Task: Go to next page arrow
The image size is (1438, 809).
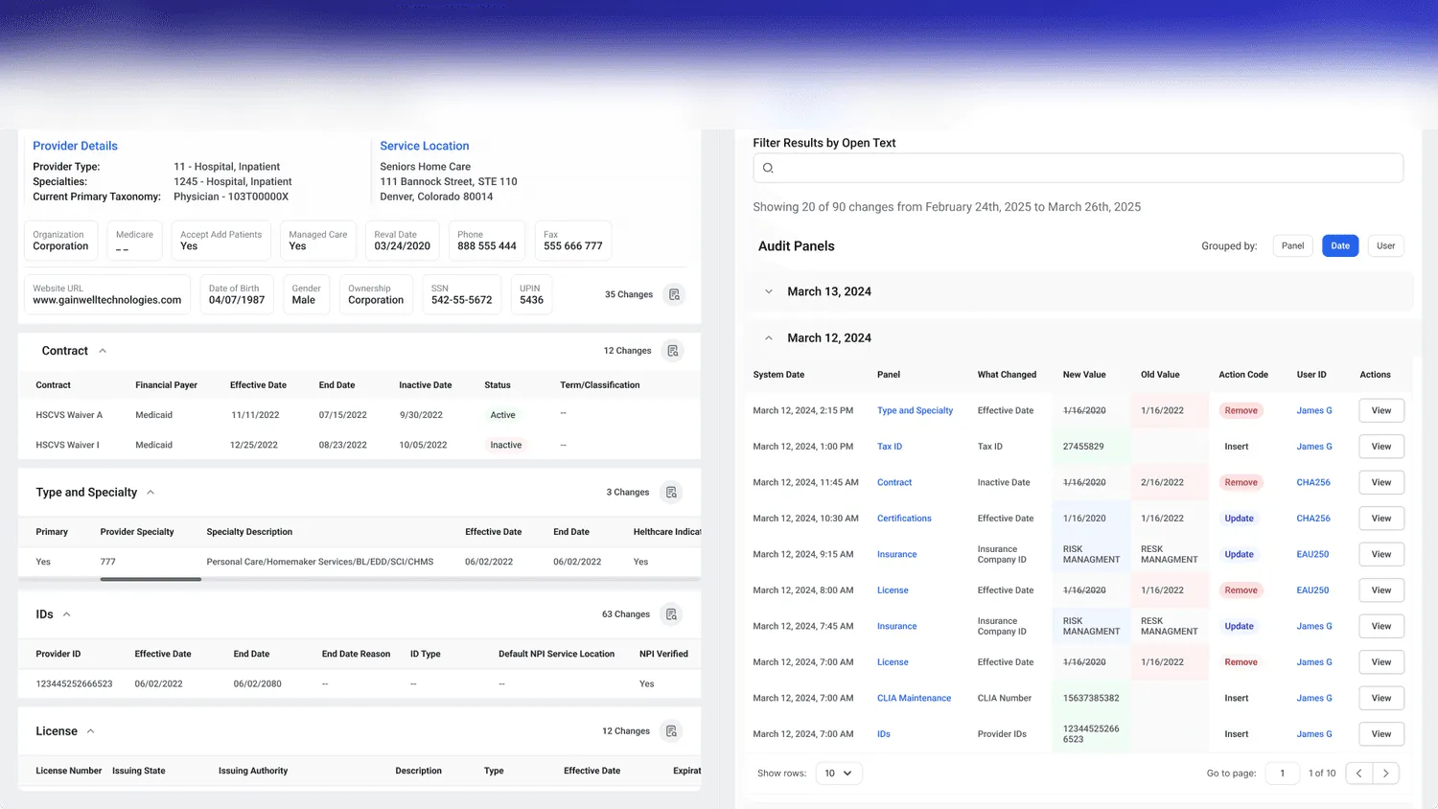Action: [1385, 773]
